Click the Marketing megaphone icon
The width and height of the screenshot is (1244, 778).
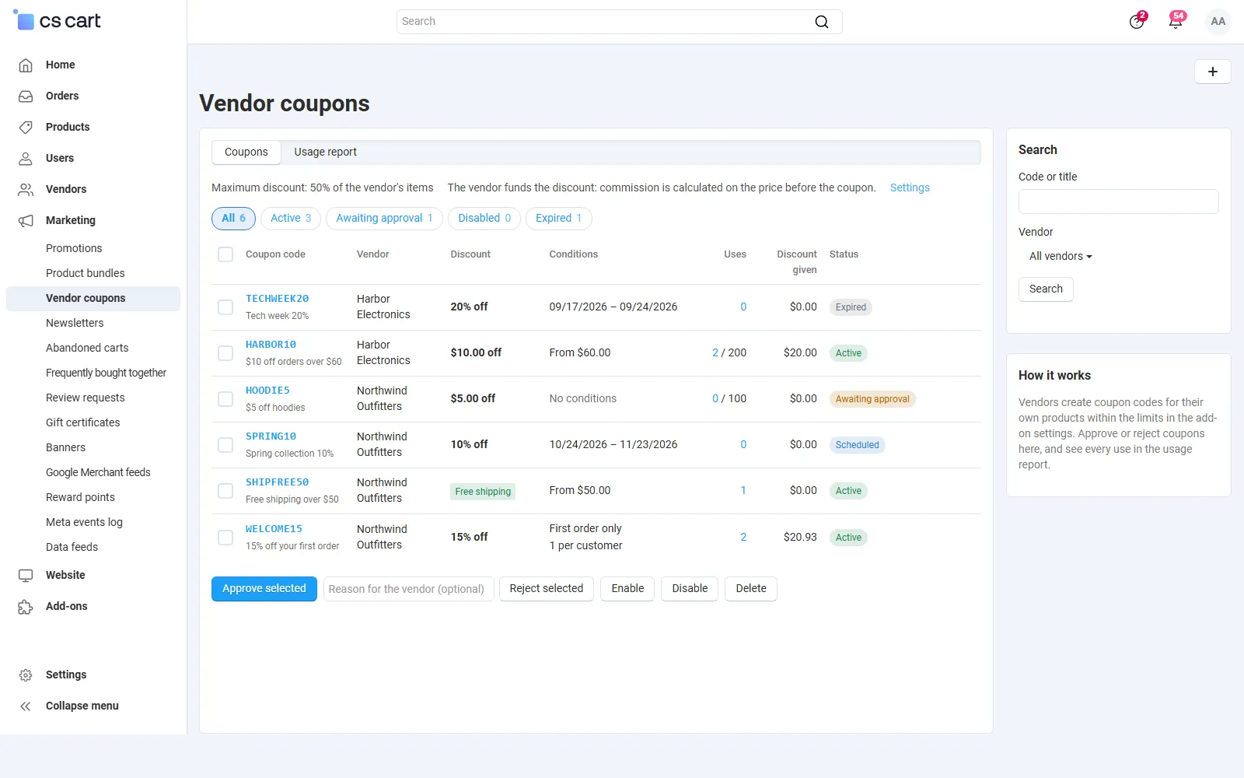tap(26, 220)
